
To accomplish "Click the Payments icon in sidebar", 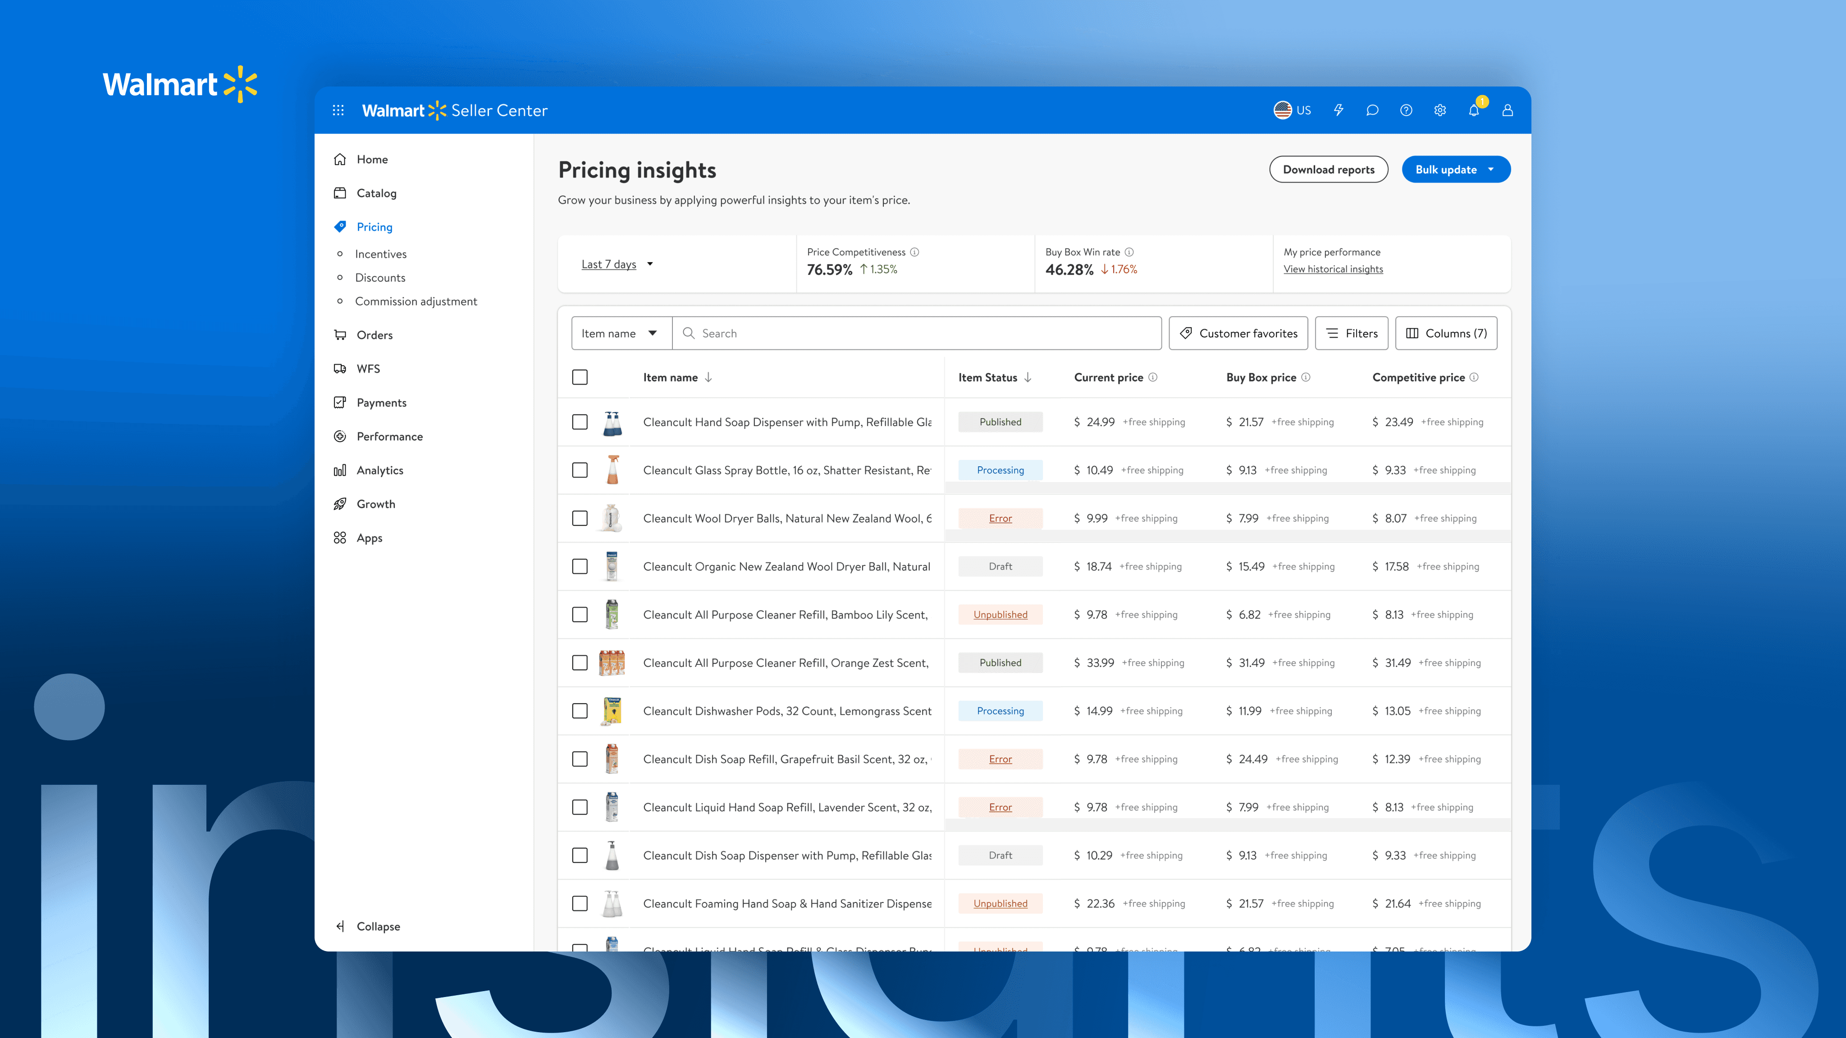I will (x=340, y=403).
